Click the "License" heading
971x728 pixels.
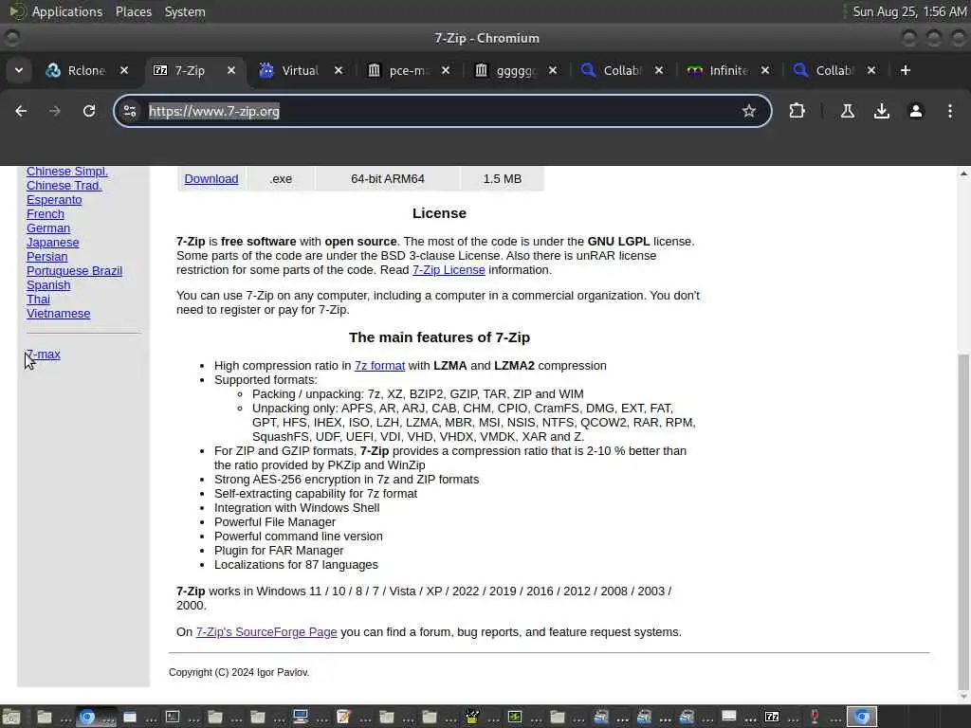coord(439,213)
